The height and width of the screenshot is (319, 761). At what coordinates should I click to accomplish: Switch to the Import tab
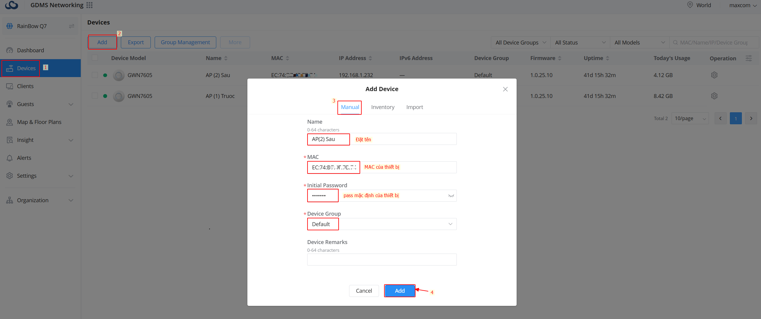414,107
